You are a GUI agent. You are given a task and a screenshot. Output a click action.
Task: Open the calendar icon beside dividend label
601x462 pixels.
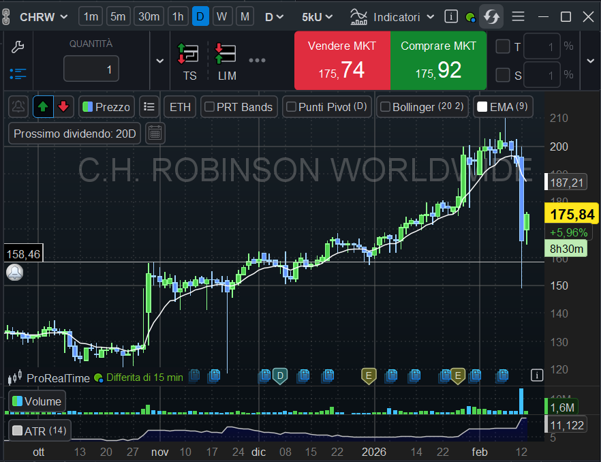(155, 133)
